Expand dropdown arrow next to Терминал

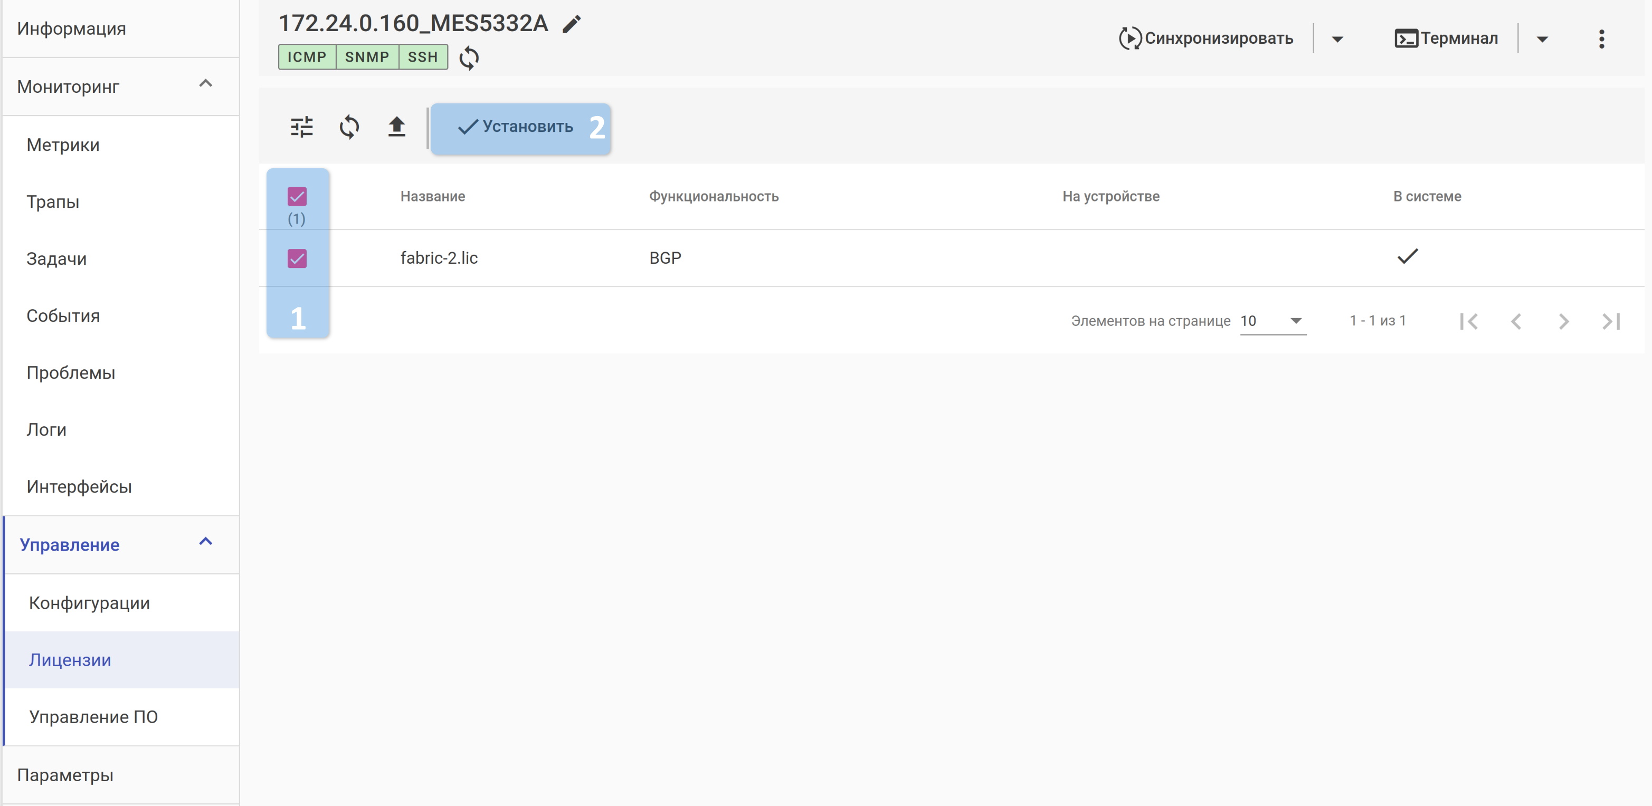(1542, 39)
